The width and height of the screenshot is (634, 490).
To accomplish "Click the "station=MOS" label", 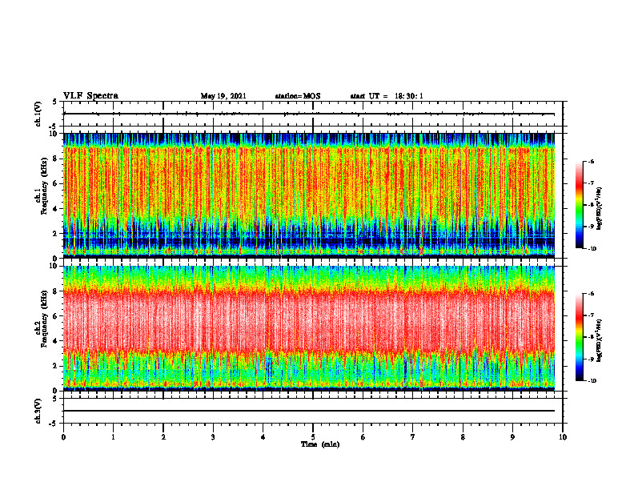I will coord(298,96).
